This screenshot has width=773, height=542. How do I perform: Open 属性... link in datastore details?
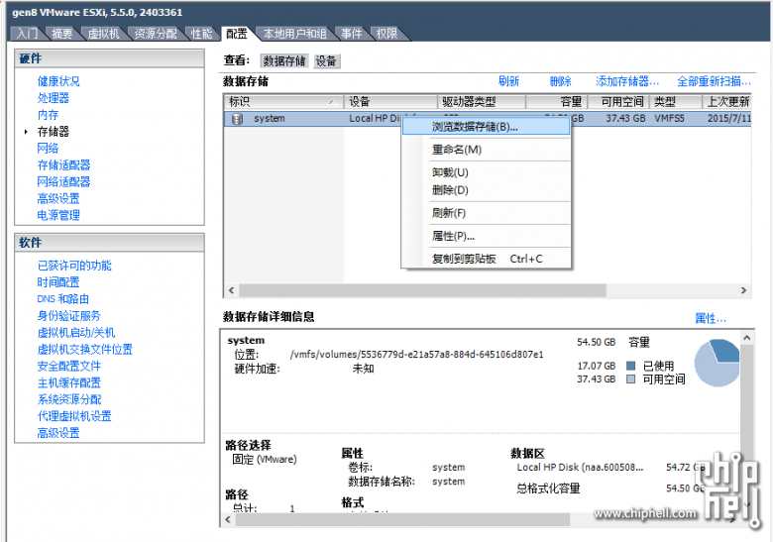pyautogui.click(x=711, y=318)
